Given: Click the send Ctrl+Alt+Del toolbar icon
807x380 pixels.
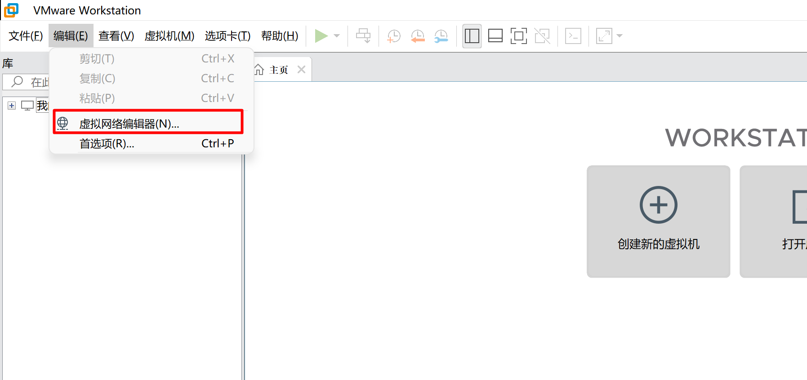Looking at the screenshot, I should [x=363, y=36].
